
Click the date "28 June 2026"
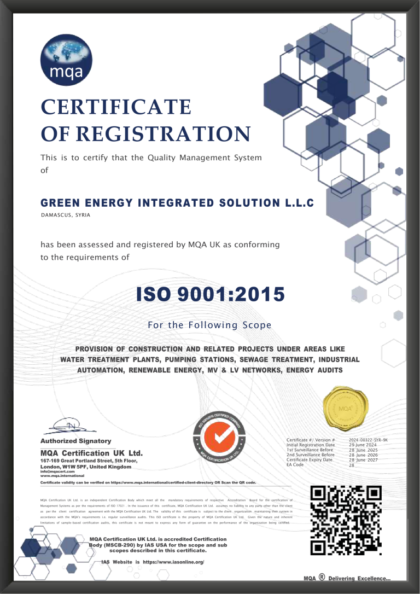pyautogui.click(x=363, y=455)
